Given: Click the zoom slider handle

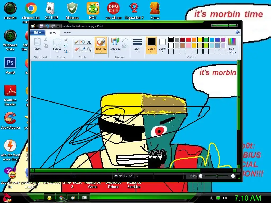Looking at the screenshot, I should click(217, 176).
